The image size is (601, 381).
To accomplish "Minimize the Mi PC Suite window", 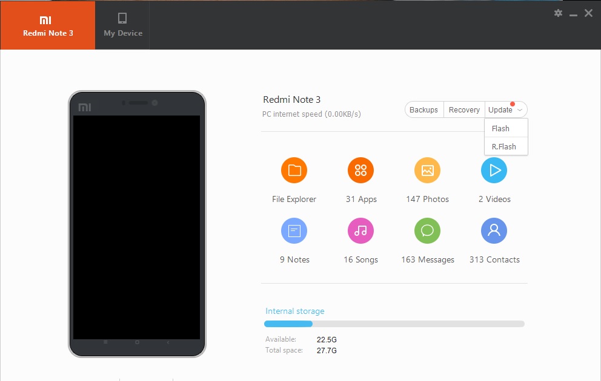I will tap(573, 14).
